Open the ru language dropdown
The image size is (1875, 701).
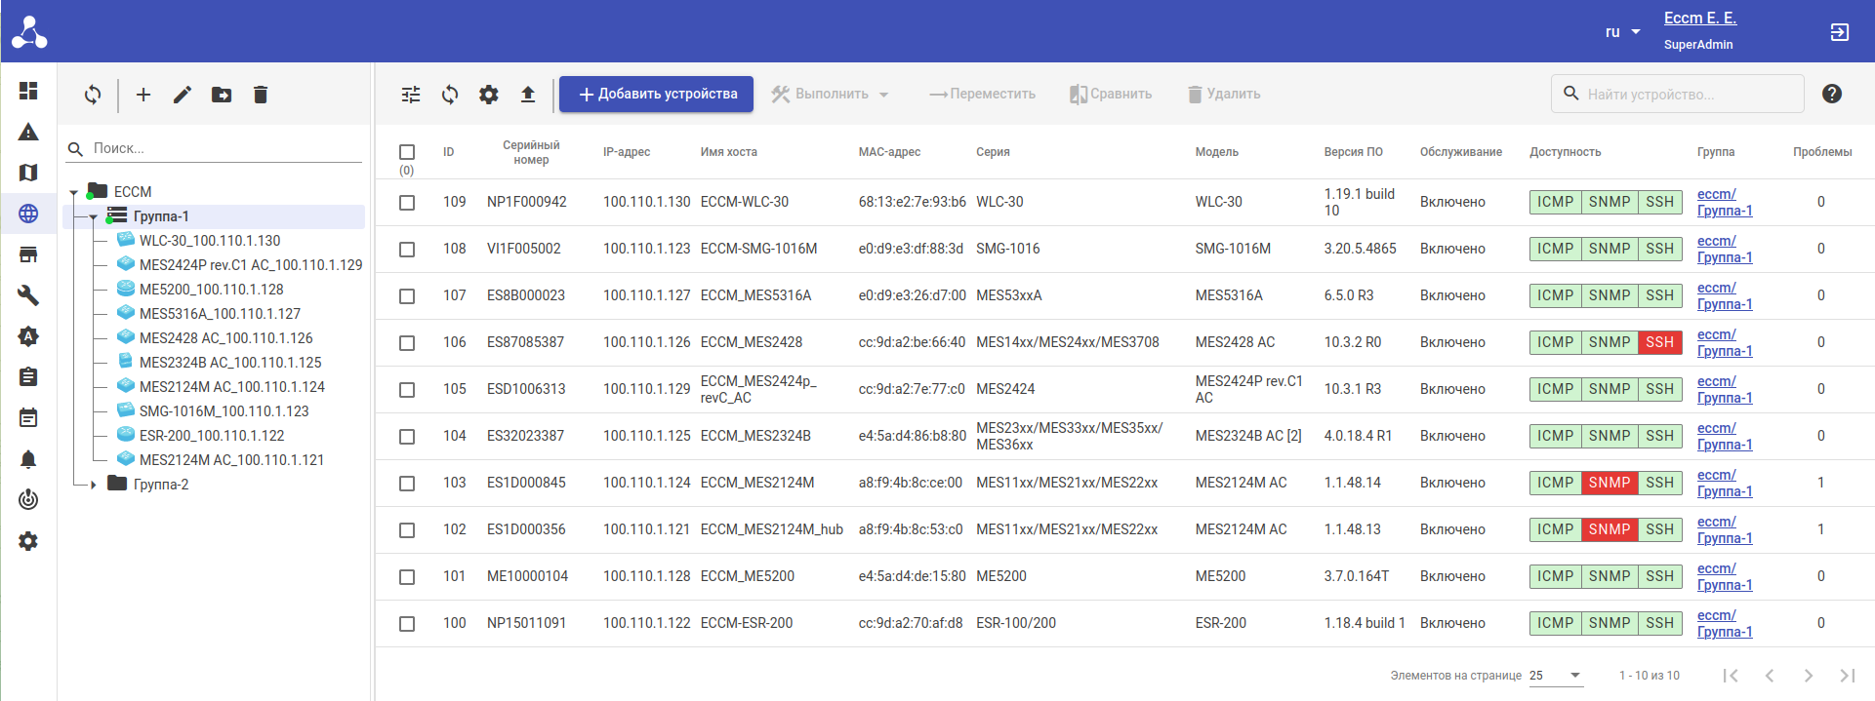tap(1622, 32)
